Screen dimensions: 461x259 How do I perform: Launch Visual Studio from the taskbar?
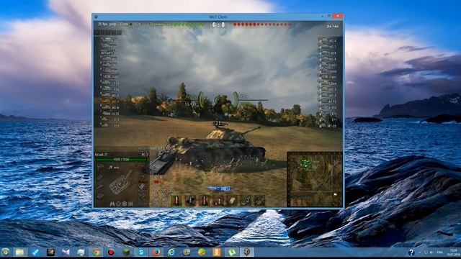[x=66, y=252]
